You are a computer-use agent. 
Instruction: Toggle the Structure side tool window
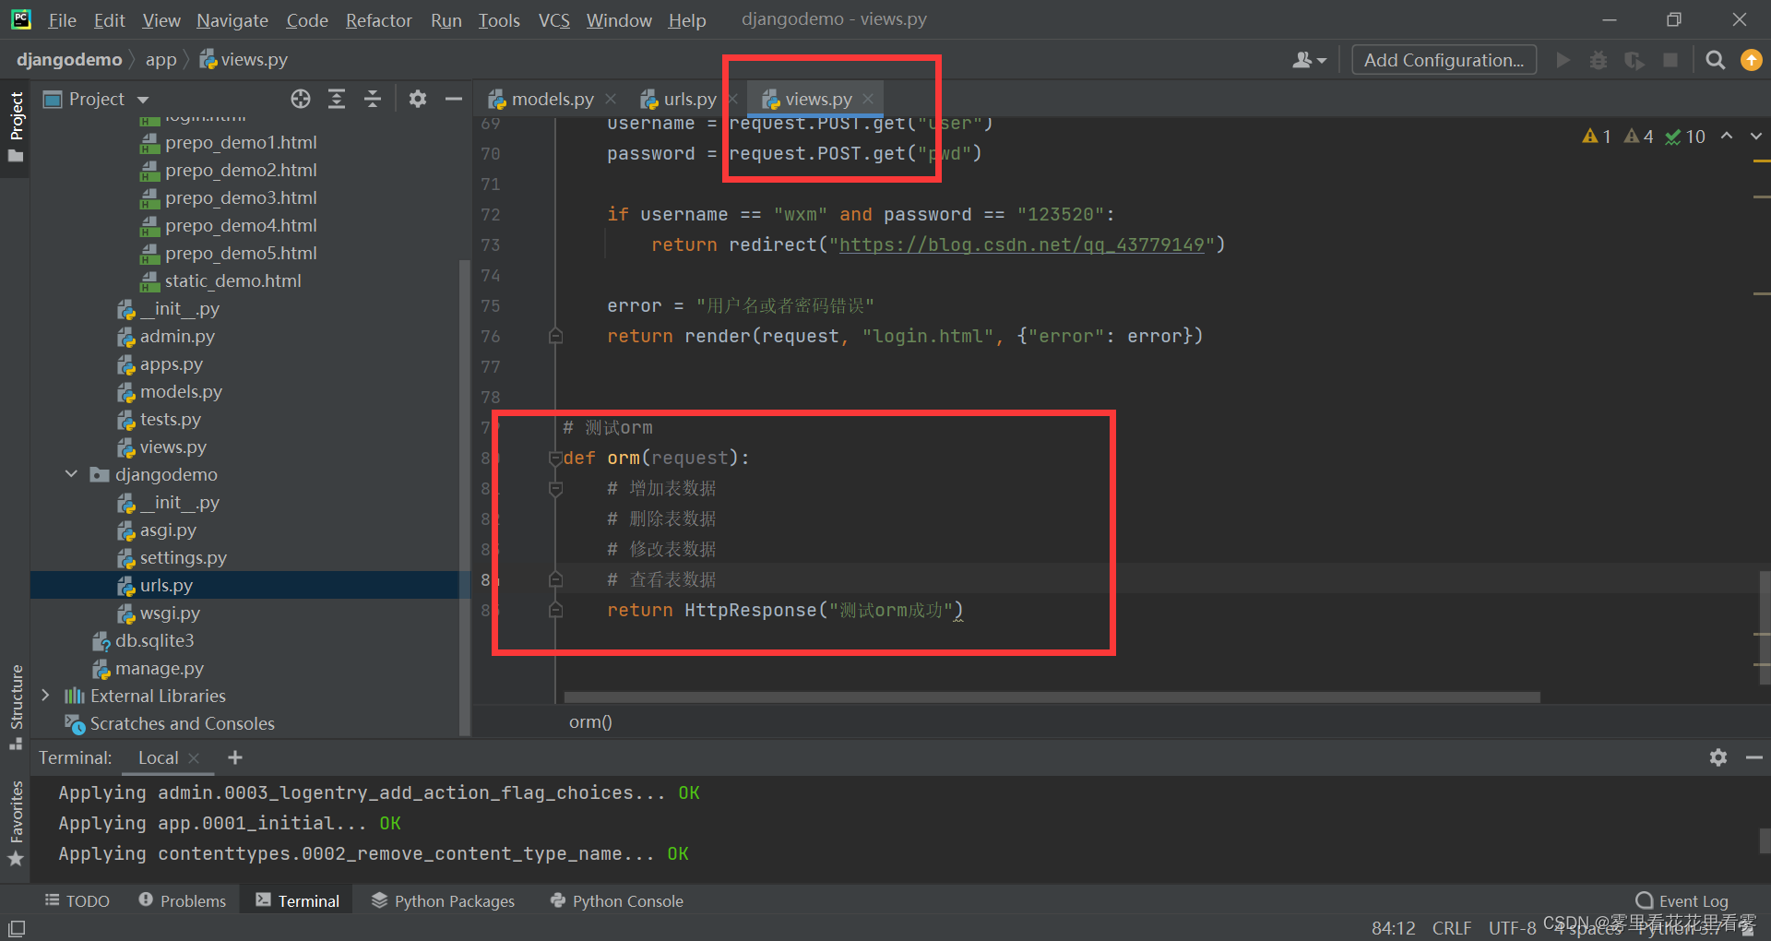[x=16, y=707]
